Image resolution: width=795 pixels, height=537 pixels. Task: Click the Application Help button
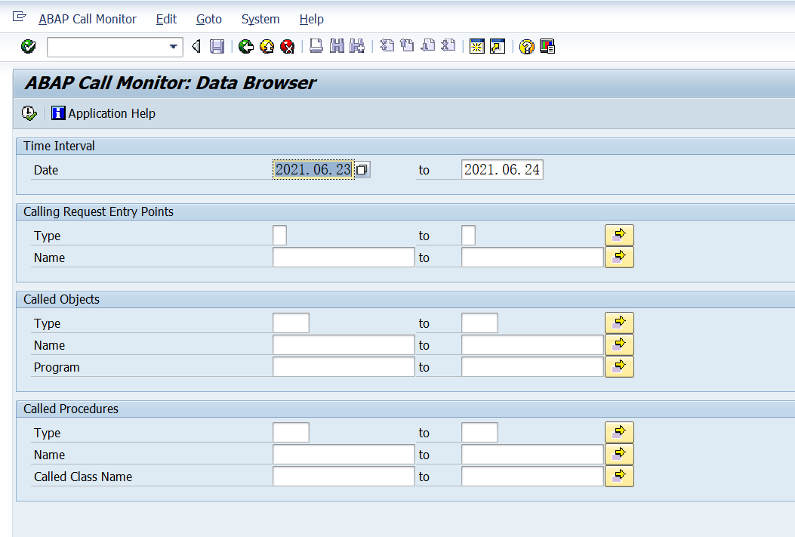tap(109, 113)
